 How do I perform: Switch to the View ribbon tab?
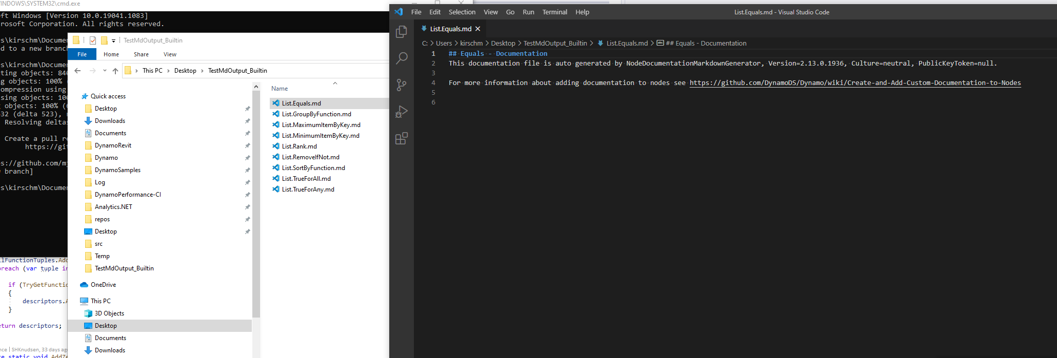(170, 54)
